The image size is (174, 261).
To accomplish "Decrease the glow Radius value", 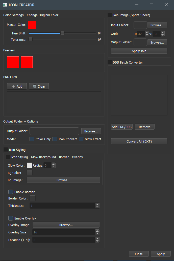I will tap(54, 167).
